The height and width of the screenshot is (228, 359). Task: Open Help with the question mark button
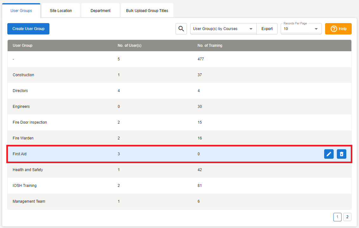(x=338, y=29)
